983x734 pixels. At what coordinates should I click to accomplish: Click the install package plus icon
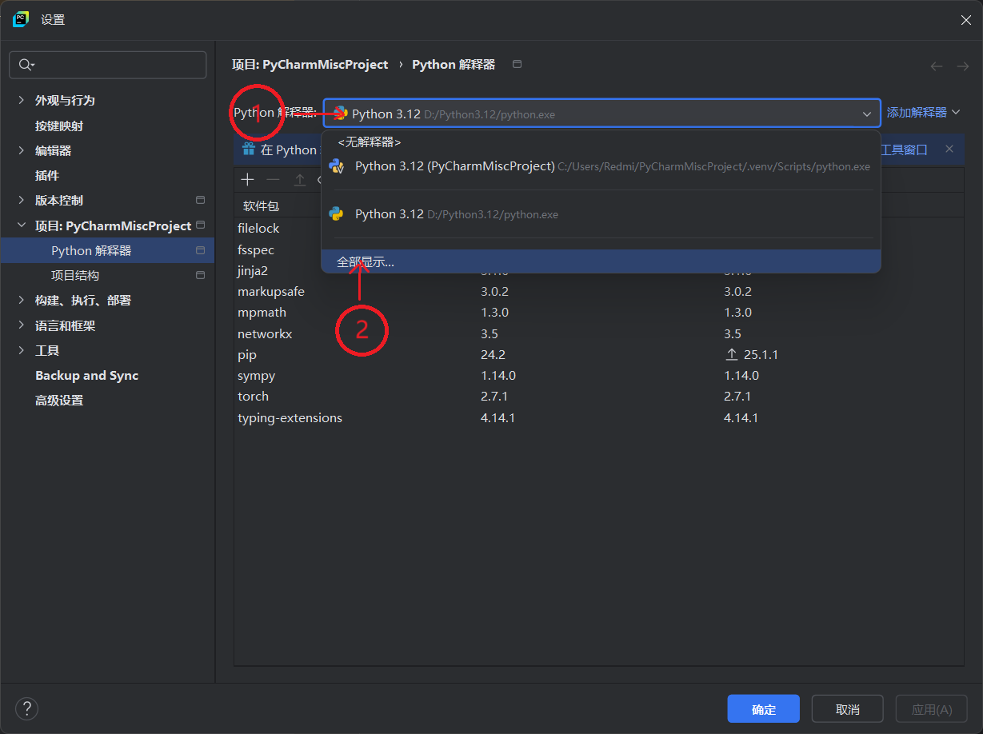tap(248, 180)
